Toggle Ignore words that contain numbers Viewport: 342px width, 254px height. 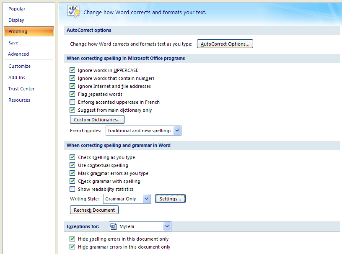[72, 78]
